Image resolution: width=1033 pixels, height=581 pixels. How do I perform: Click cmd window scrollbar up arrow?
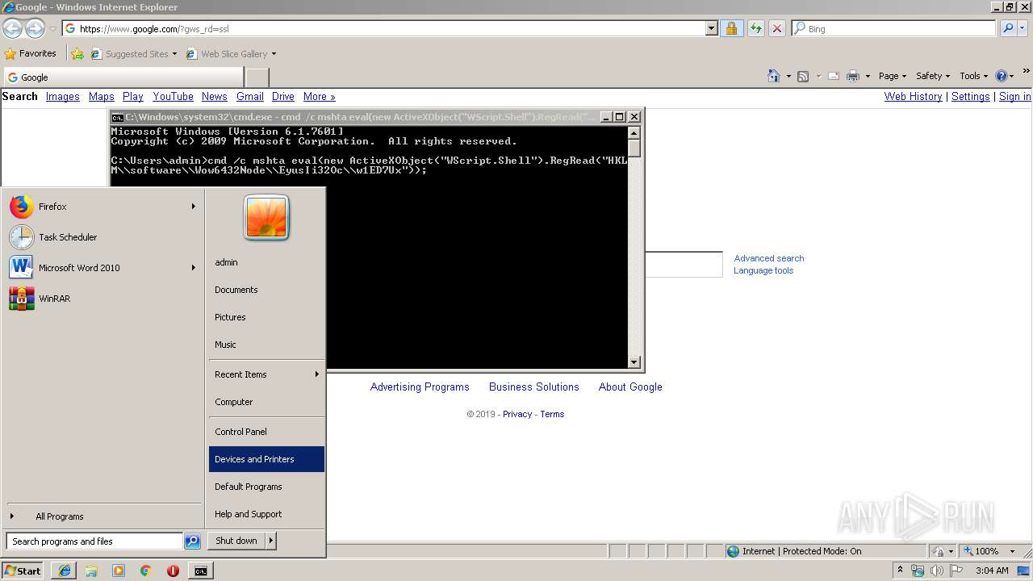click(634, 132)
